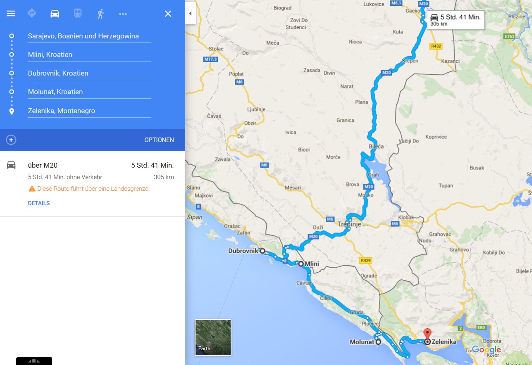Viewport: 532px width, 365px height.
Task: Open more travel modes ellipsis
Action: point(123,14)
